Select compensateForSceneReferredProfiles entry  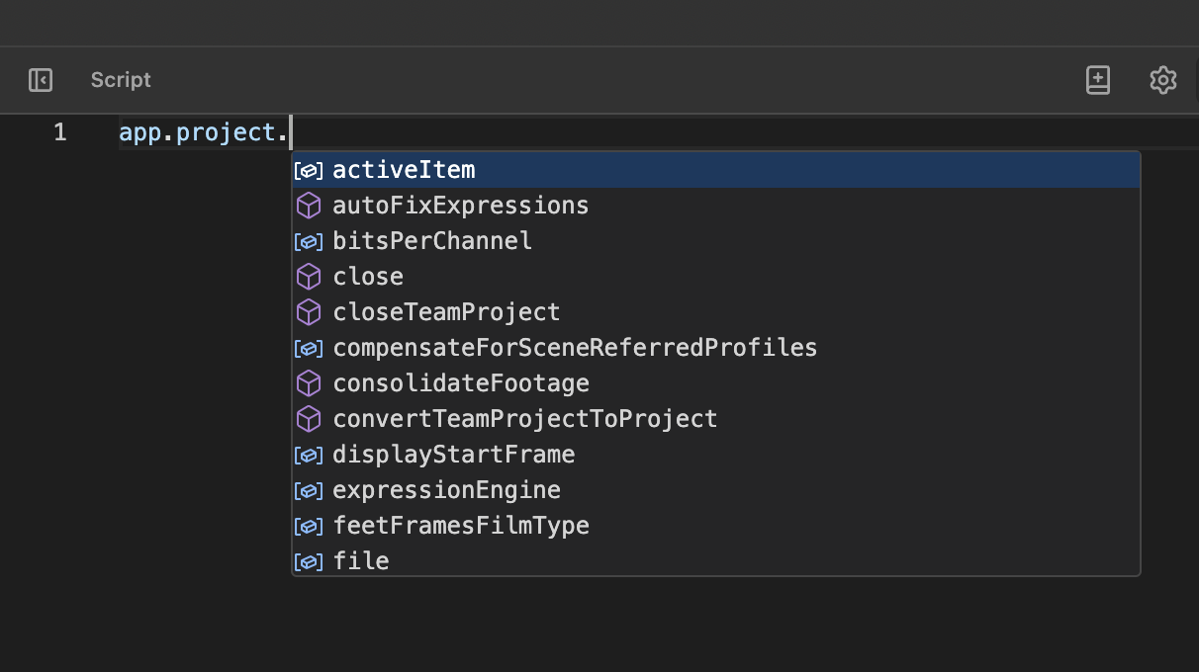coord(575,347)
